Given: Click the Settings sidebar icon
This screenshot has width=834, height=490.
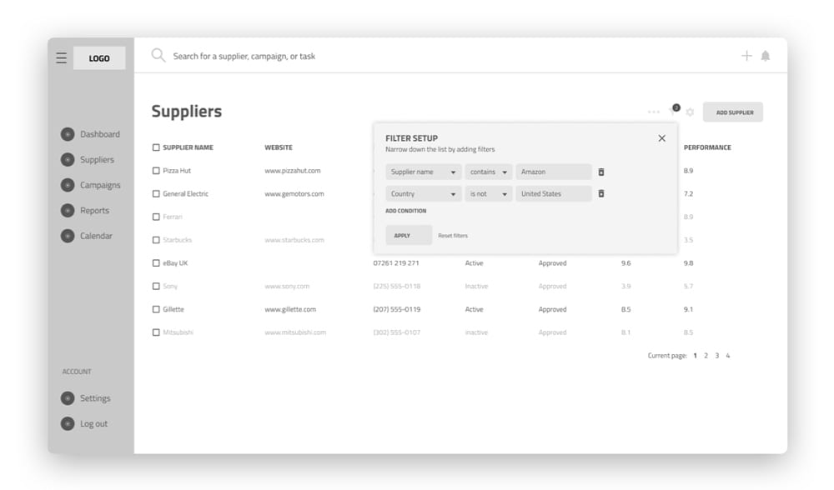Looking at the screenshot, I should [68, 398].
